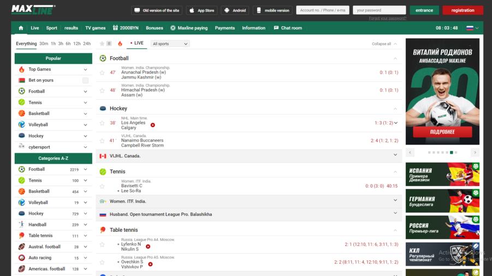492x276 pixels.
Task: Click the live stream play icon for Los Angeles match
Action: (x=153, y=125)
